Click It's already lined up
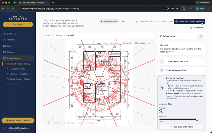This screenshot has height=133, width=212. pyautogui.click(x=181, y=127)
